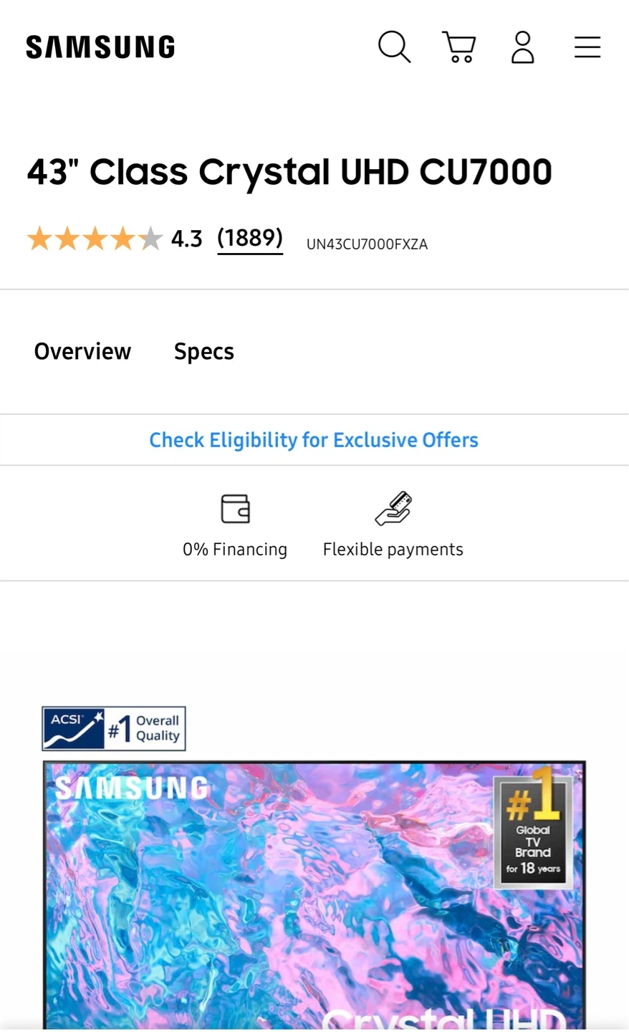Open the Crystal UHD TV product image
Image resolution: width=629 pixels, height=1032 pixels.
pos(314,896)
